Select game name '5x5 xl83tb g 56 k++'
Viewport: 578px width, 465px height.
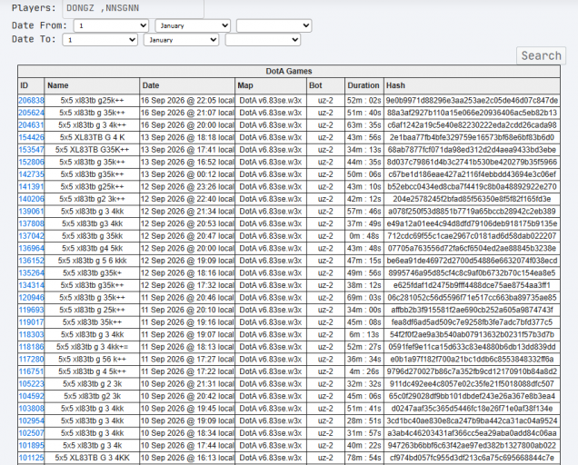point(92,360)
